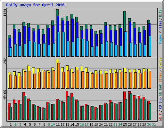Click the dark blue Files bar for day 26
164x128 pixels.
pos(130,32)
